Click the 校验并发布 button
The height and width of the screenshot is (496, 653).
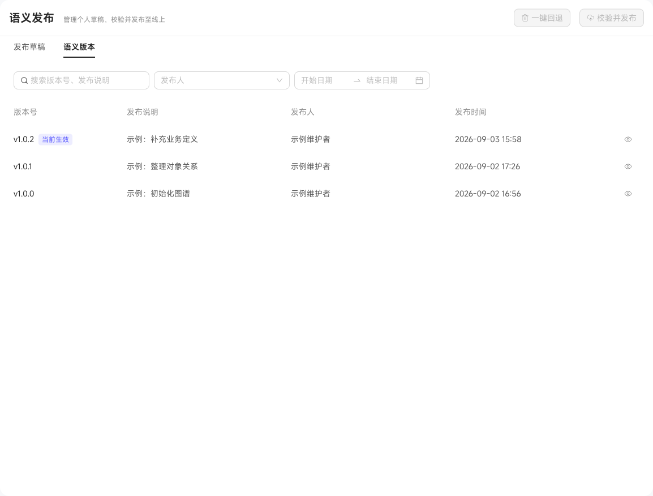tap(611, 18)
